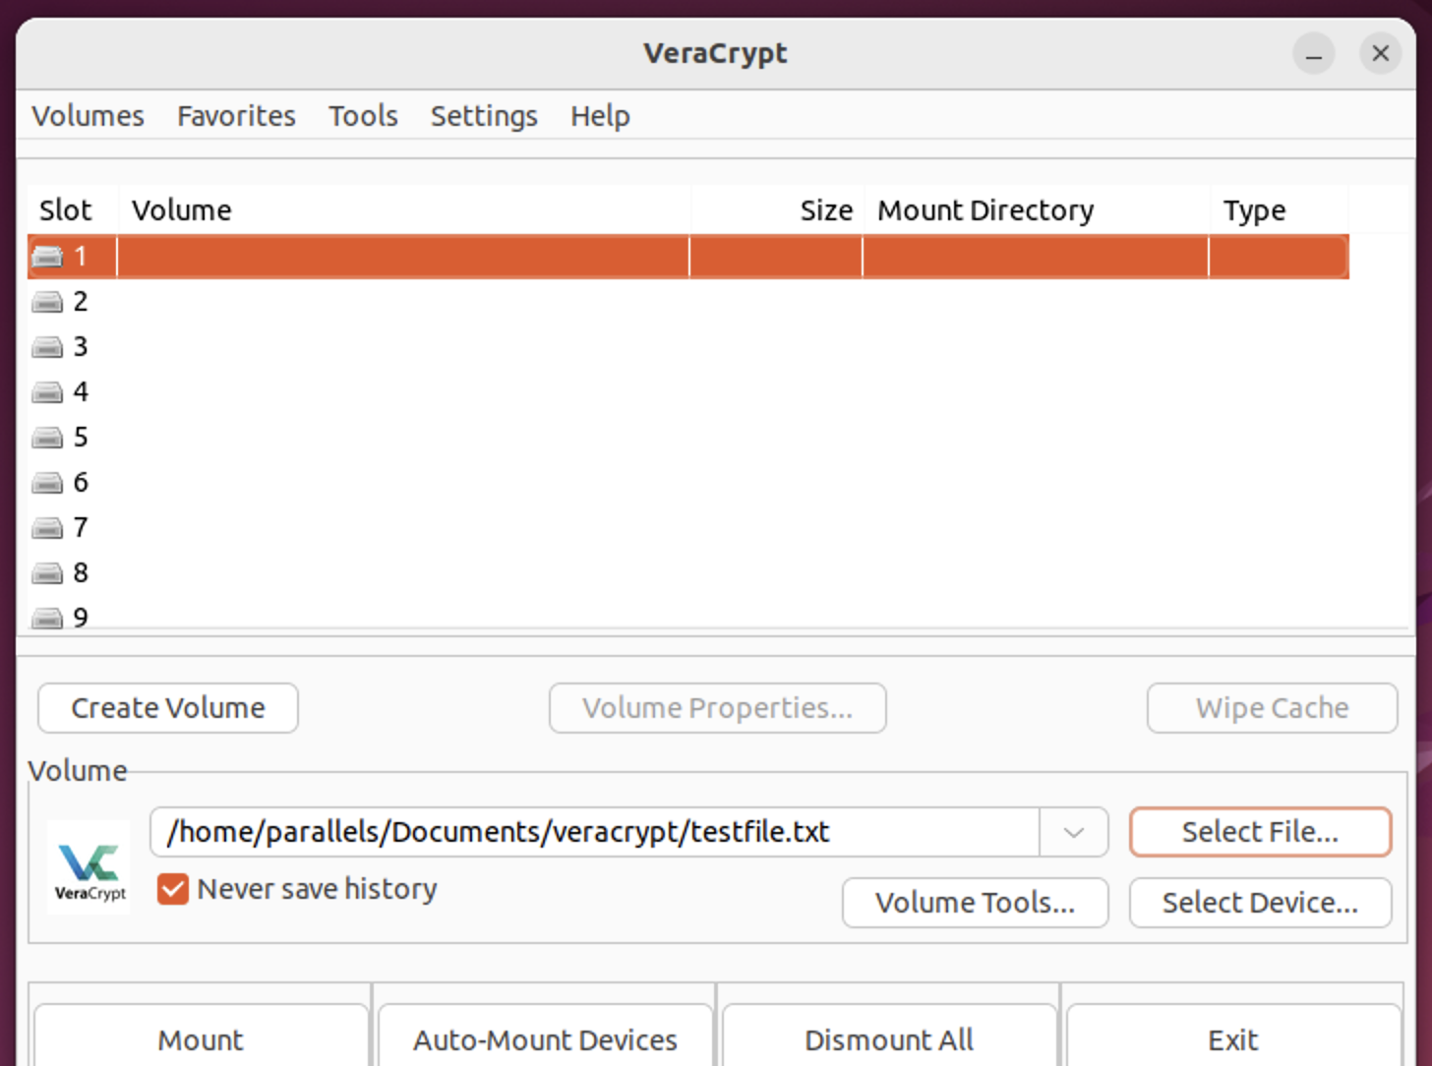Click the Create Volume button
The height and width of the screenshot is (1066, 1432).
(x=167, y=708)
